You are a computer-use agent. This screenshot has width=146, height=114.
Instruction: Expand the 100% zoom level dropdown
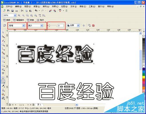[x=15, y=15]
